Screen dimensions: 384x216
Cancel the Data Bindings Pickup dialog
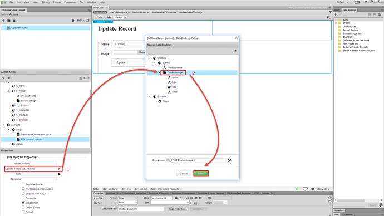(184, 173)
